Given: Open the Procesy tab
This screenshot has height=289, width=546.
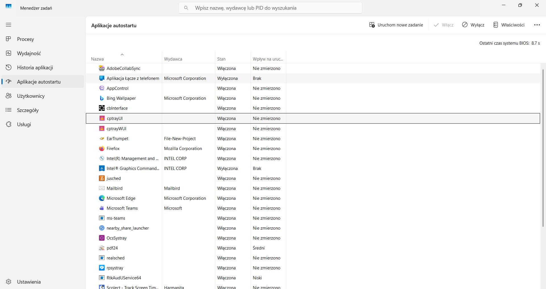Looking at the screenshot, I should coord(43,39).
